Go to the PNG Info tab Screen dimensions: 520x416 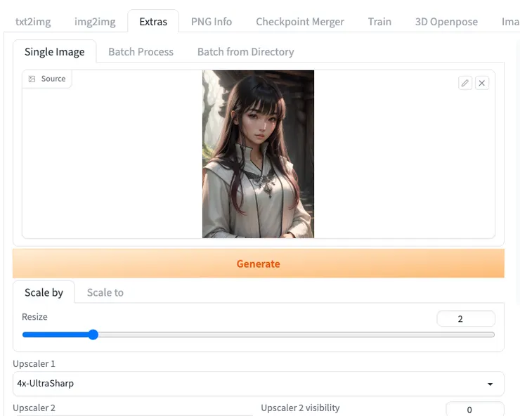(x=212, y=22)
